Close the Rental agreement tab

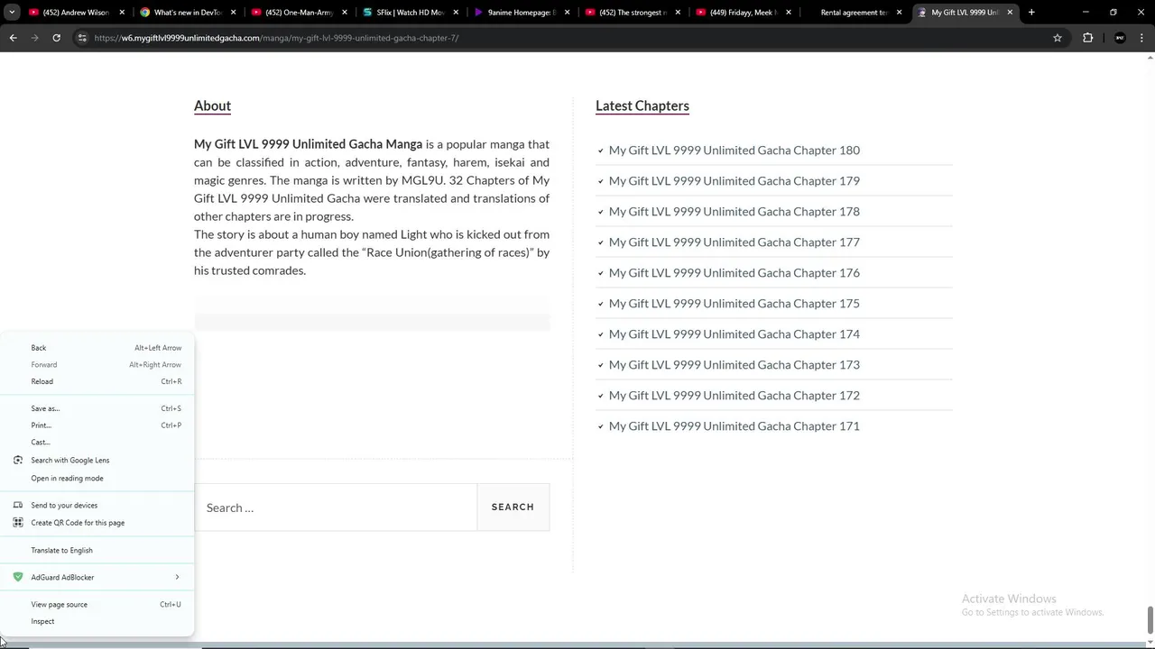tap(899, 13)
